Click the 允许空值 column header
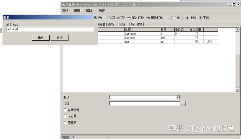The image size is (241, 139). click(196, 30)
